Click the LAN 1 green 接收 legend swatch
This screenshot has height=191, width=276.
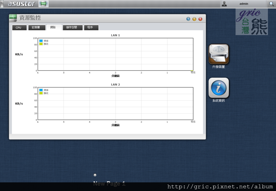41,44
